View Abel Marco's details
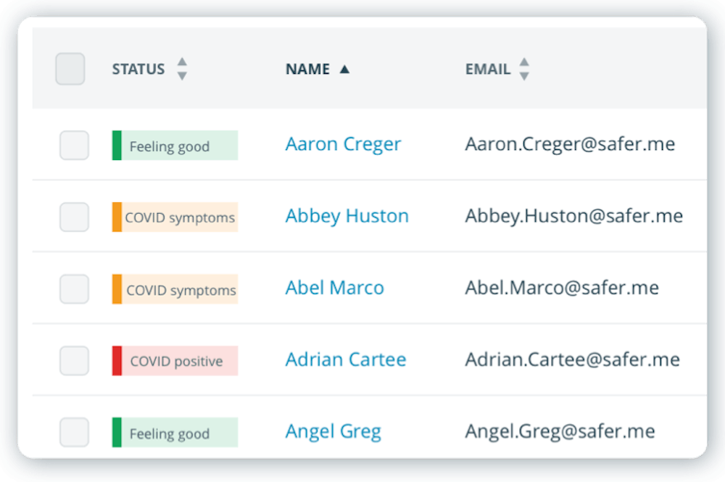725x482 pixels. point(335,288)
